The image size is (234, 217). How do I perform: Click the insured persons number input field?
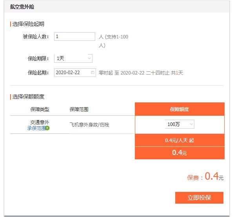tap(74, 36)
